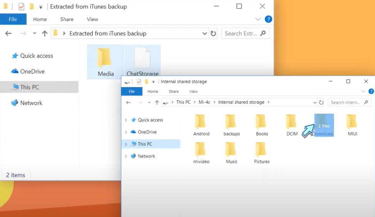Open File menu in Internal shared storage window
Image resolution: width=375 pixels, height=217 pixels.
pyautogui.click(x=132, y=92)
